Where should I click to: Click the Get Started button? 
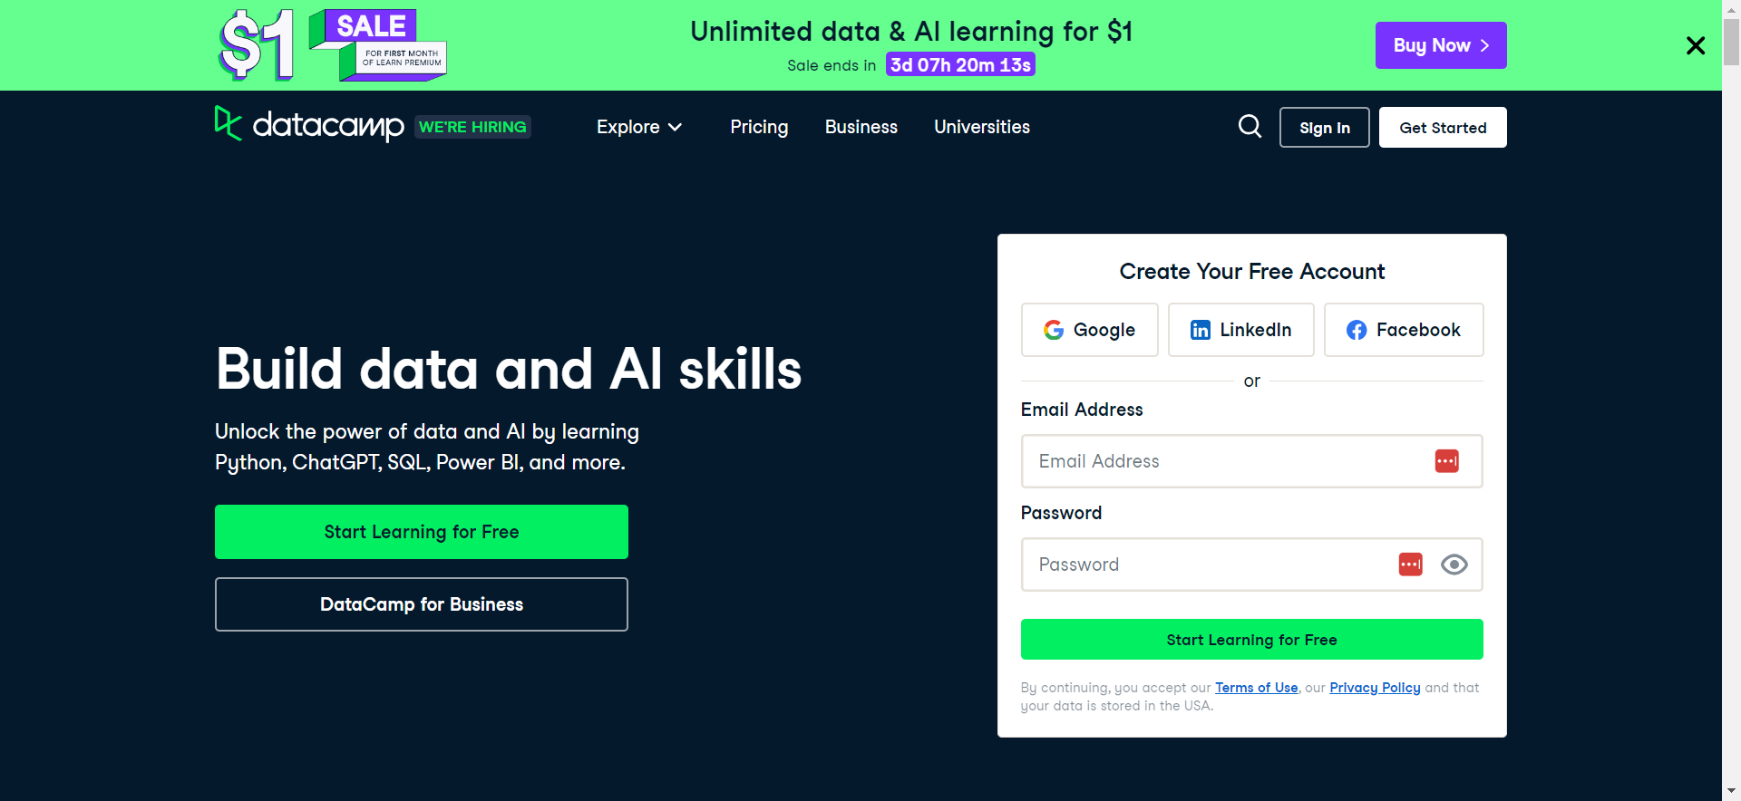[1443, 127]
